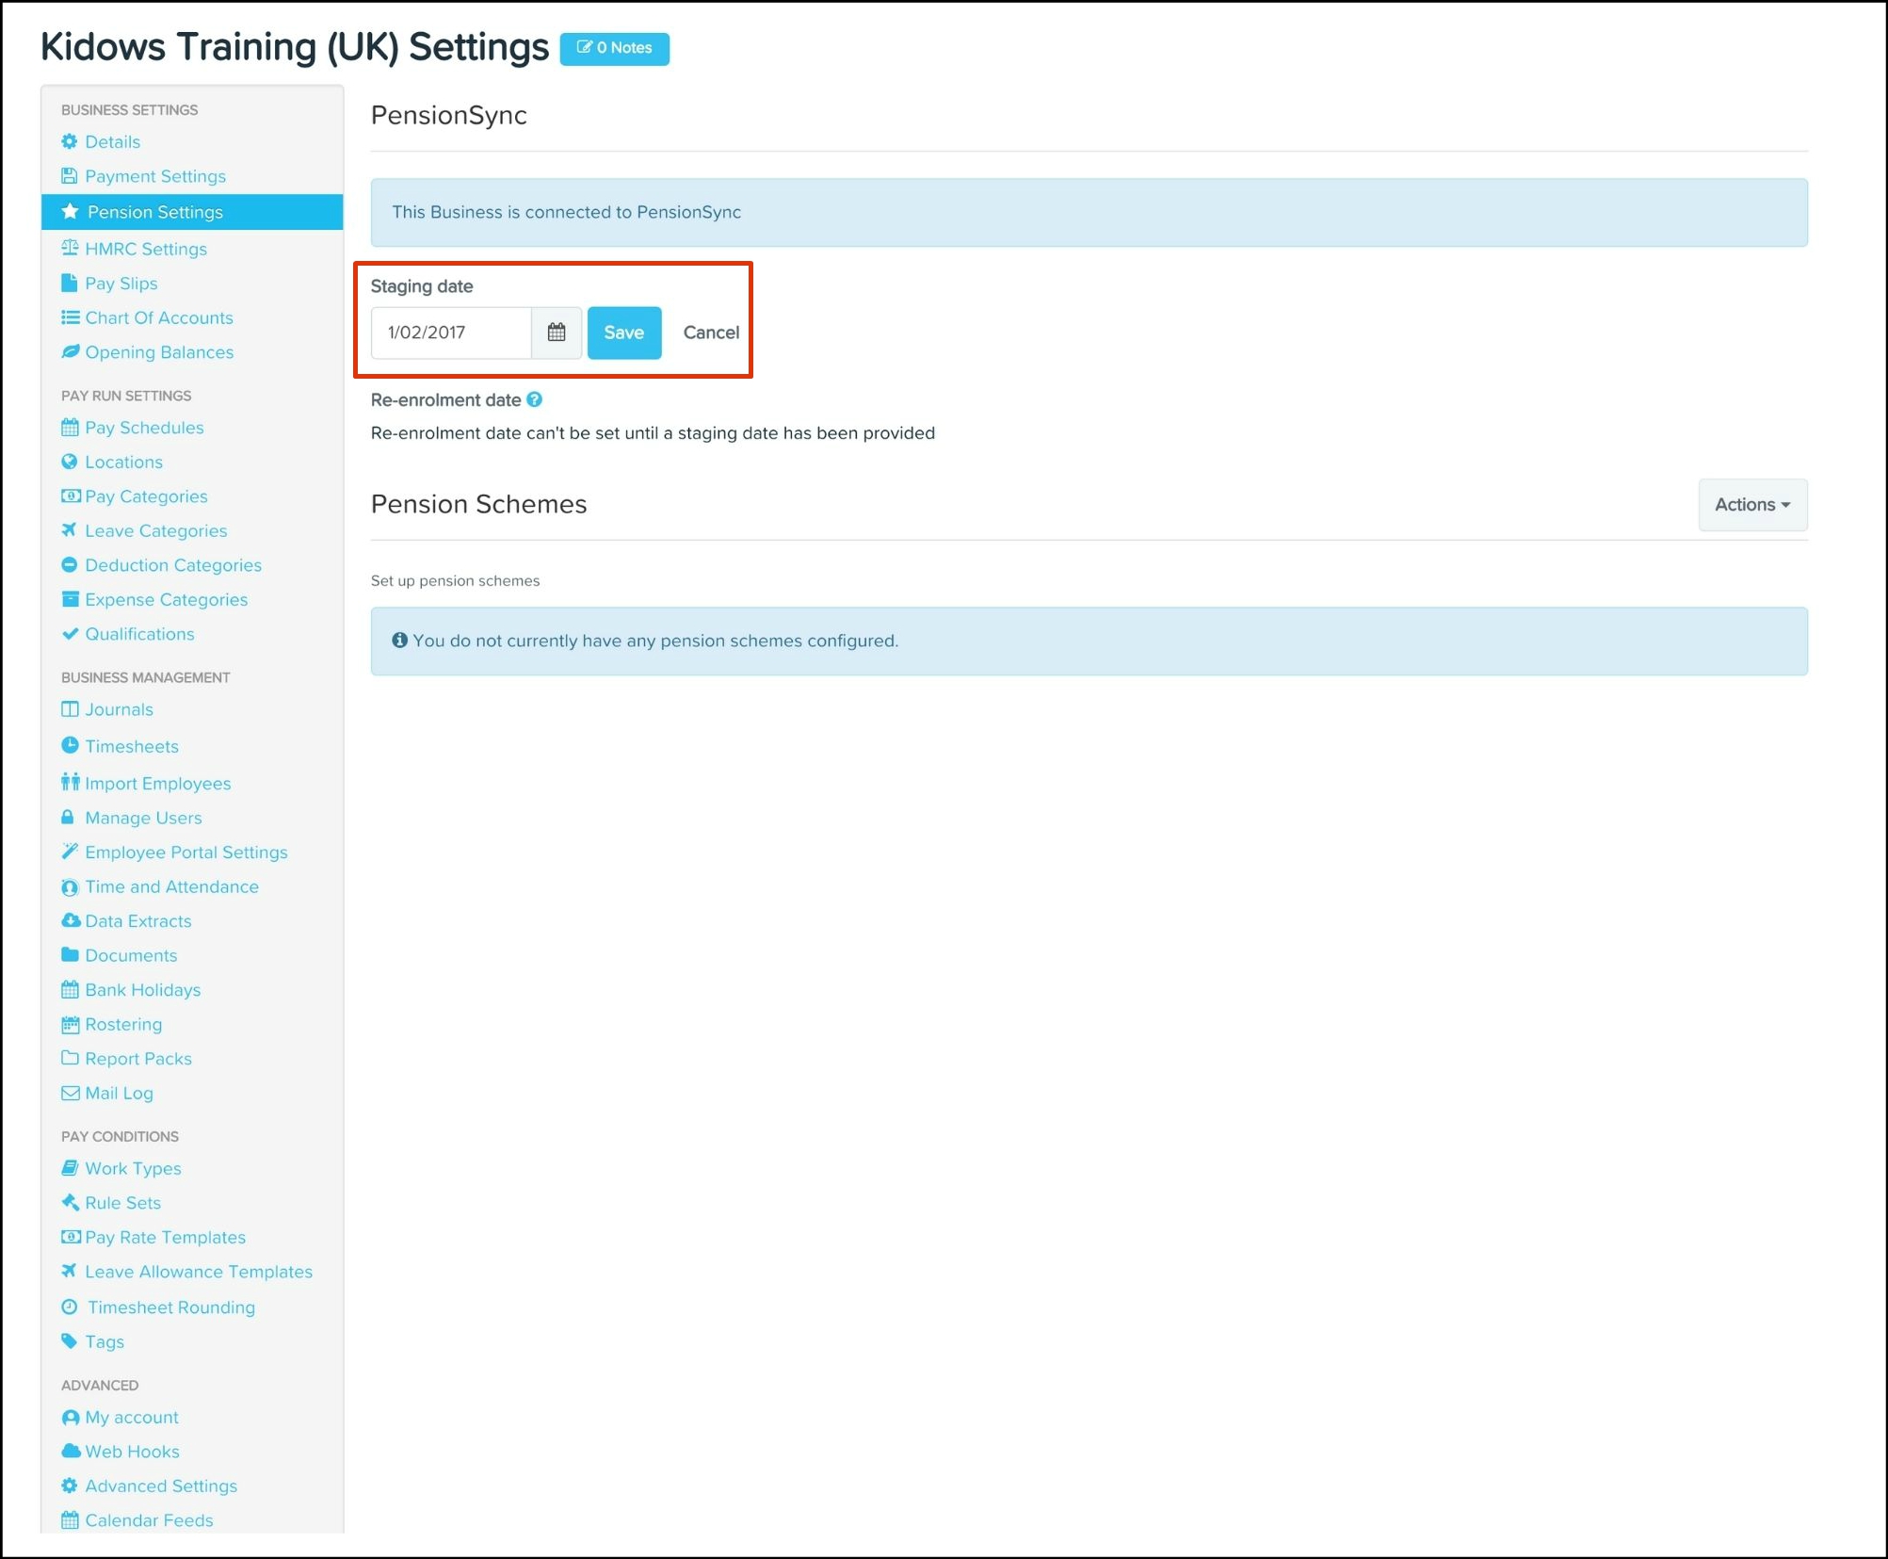Screen dimensions: 1888x1559
Task: Go to Payment Settings in sidebar
Action: (x=154, y=176)
